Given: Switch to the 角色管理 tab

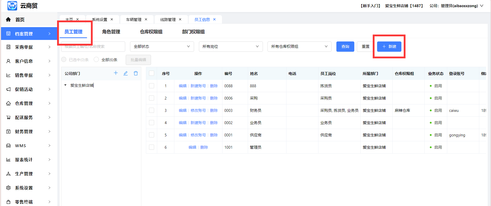Looking at the screenshot, I should (111, 32).
